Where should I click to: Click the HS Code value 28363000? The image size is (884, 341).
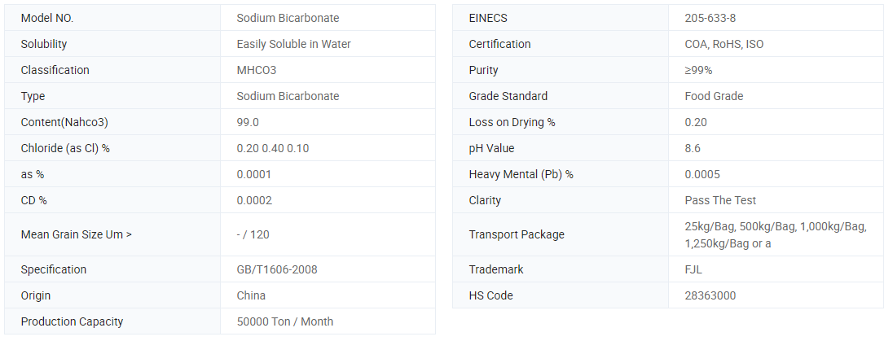(x=710, y=295)
